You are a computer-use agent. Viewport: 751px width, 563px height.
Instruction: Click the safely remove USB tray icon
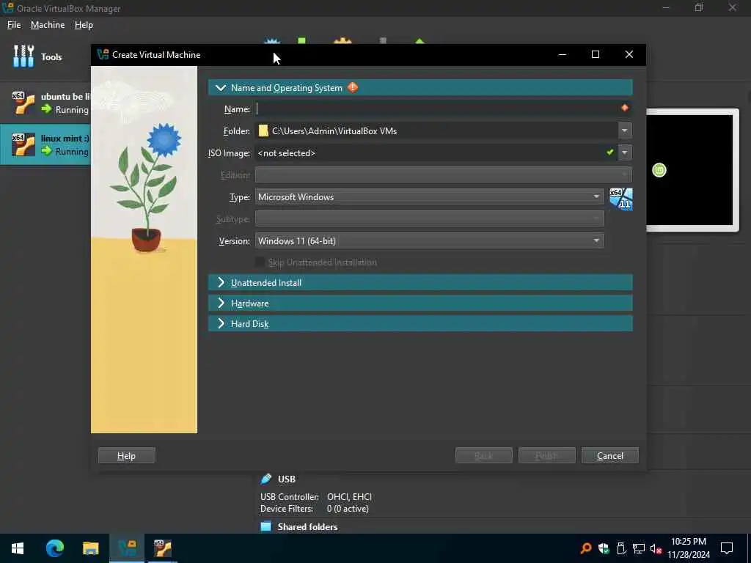pyautogui.click(x=621, y=548)
